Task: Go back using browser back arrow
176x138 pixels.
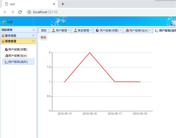Action: pos(5,12)
